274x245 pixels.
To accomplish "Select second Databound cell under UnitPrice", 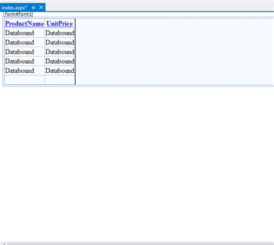I will point(60,42).
